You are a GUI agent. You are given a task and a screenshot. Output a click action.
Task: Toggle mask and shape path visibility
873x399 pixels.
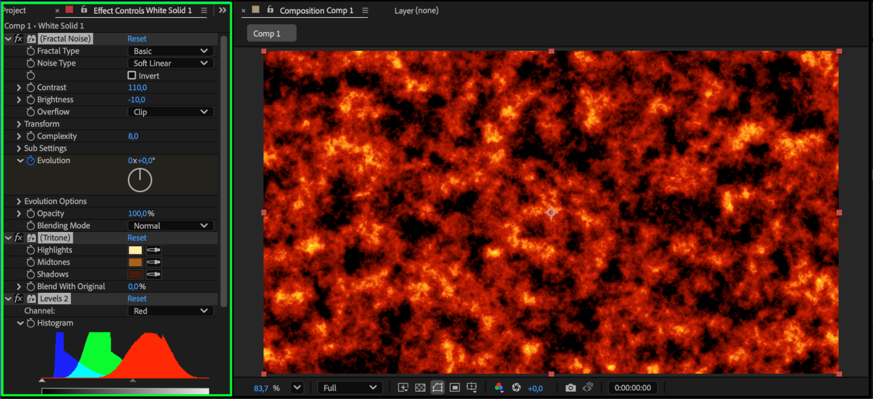coord(437,388)
